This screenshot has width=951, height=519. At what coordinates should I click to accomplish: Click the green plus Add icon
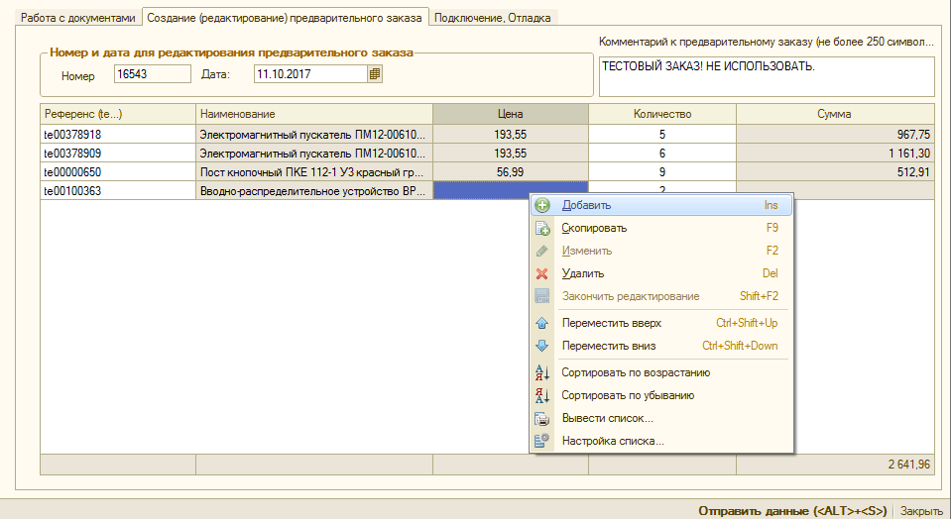[542, 205]
